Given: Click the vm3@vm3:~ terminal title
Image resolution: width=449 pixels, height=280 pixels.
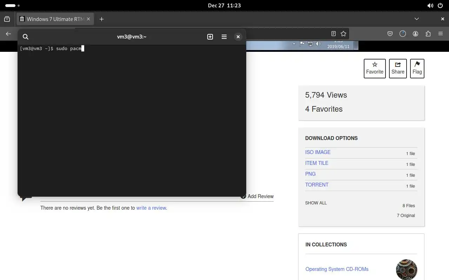Looking at the screenshot, I should coord(132,37).
